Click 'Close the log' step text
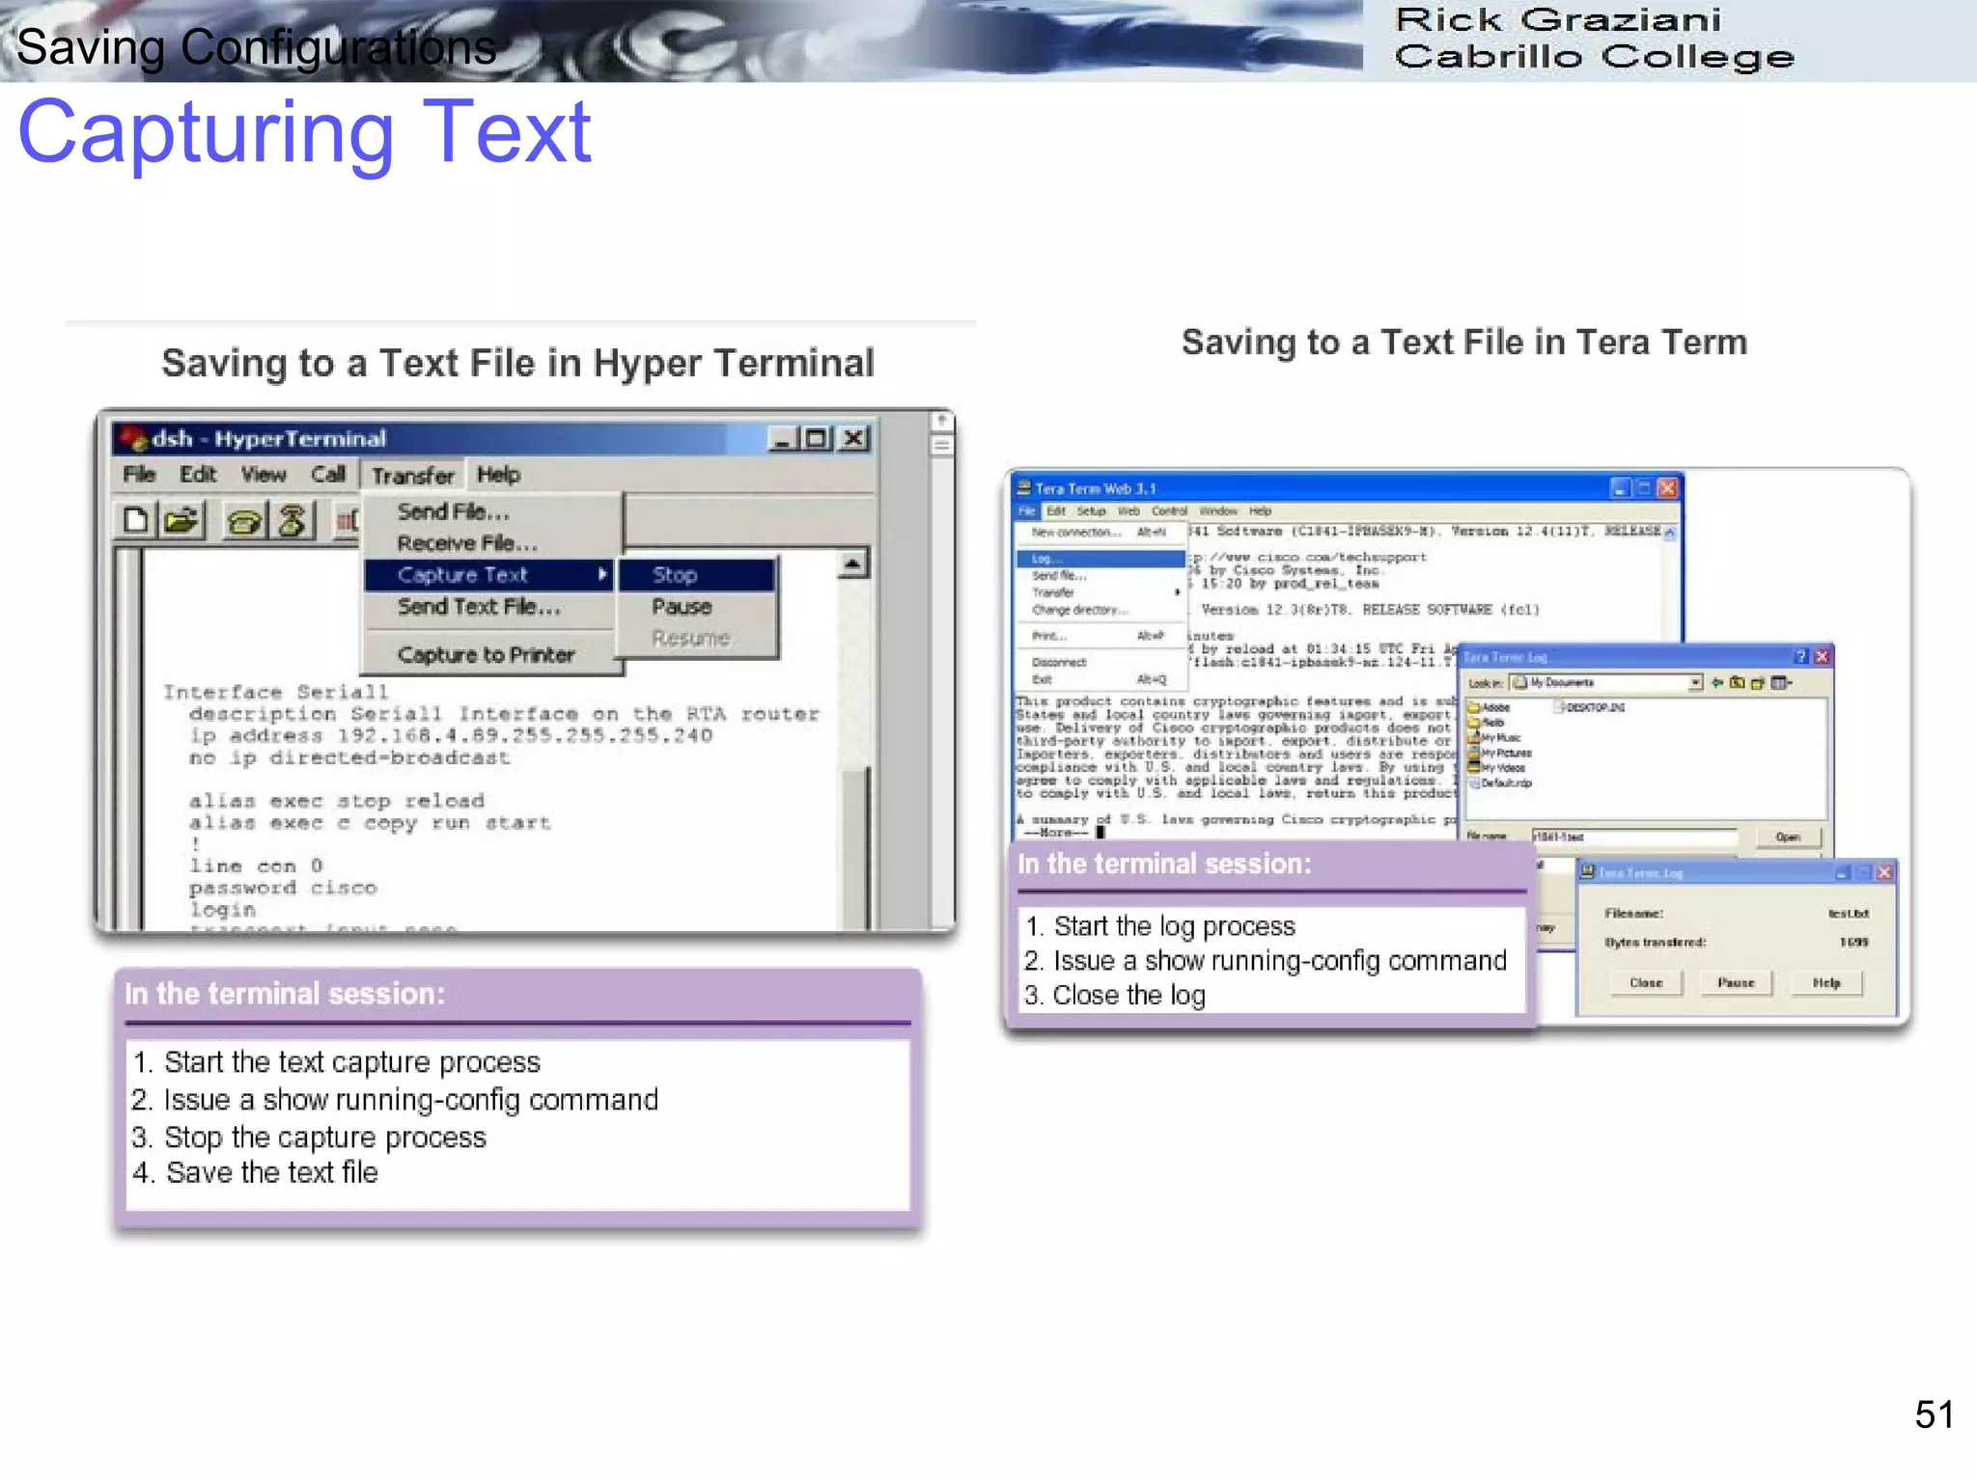The height and width of the screenshot is (1482, 1977). [x=1129, y=996]
